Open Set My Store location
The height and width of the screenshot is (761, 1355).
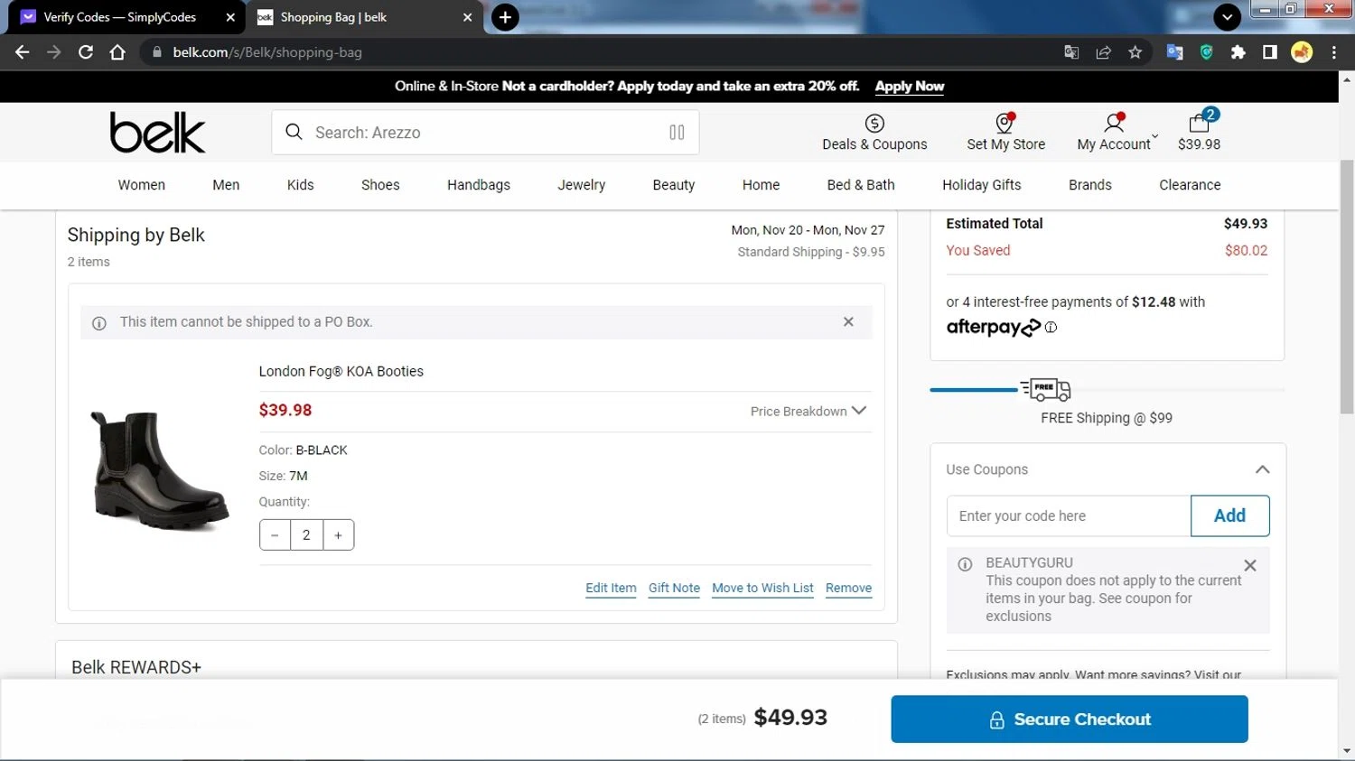(x=1005, y=132)
